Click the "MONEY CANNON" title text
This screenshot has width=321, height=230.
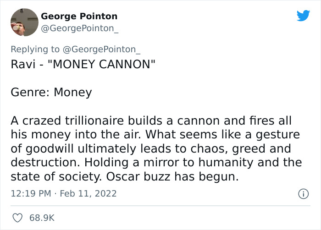[x=101, y=63]
